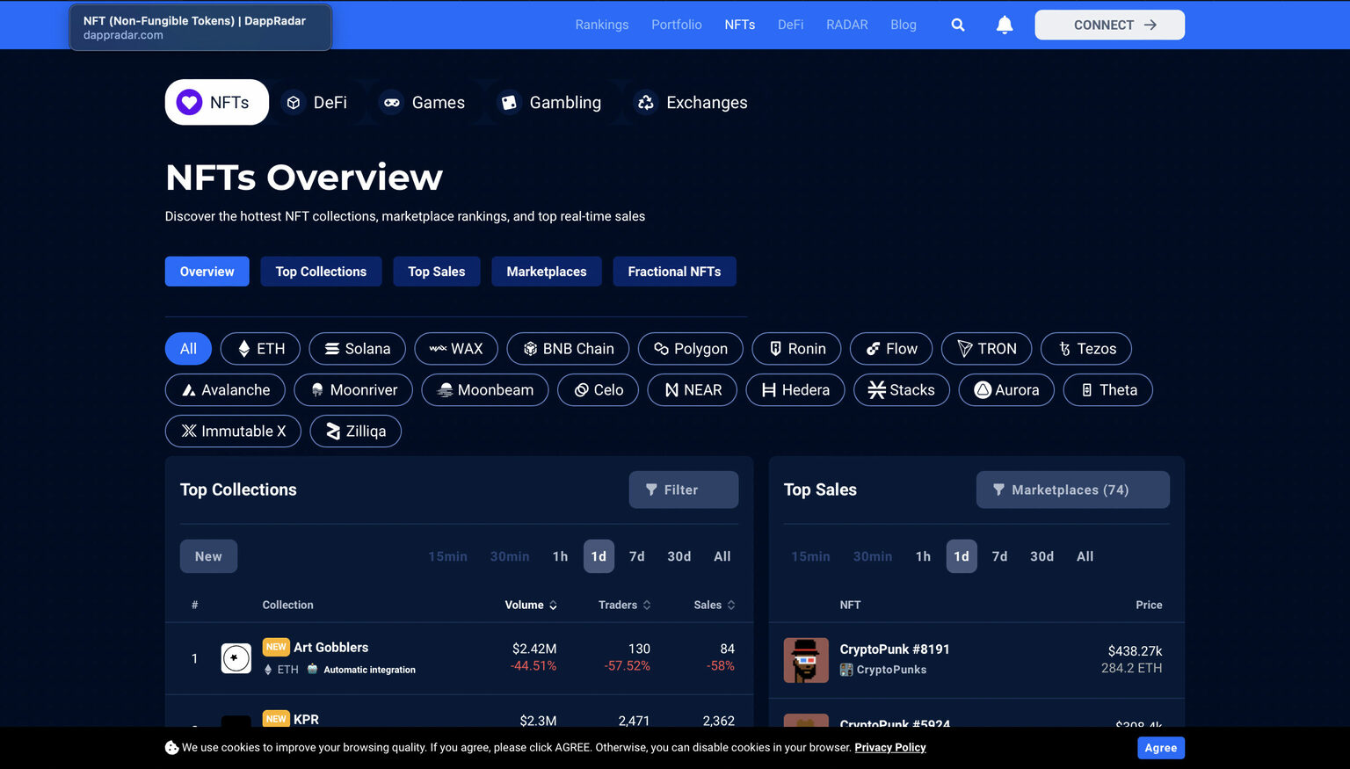This screenshot has width=1350, height=769.
Task: Open the CryptoPunk #8191 thumbnail
Action: [x=806, y=660]
